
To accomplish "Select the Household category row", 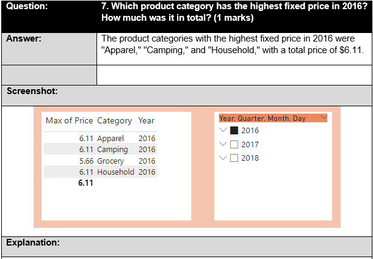I will click(x=115, y=172).
